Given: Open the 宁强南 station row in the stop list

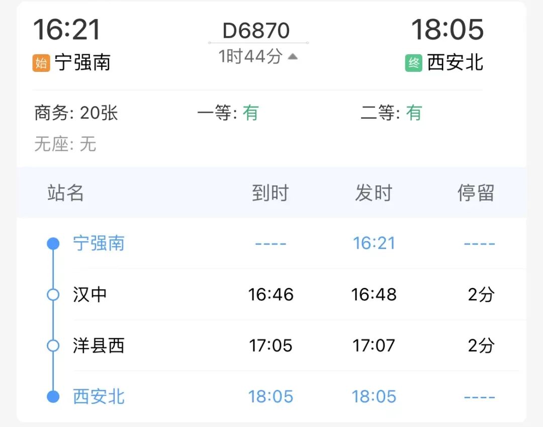Looking at the screenshot, I should point(271,243).
